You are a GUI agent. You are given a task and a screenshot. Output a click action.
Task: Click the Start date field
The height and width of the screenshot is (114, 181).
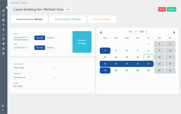21,38
